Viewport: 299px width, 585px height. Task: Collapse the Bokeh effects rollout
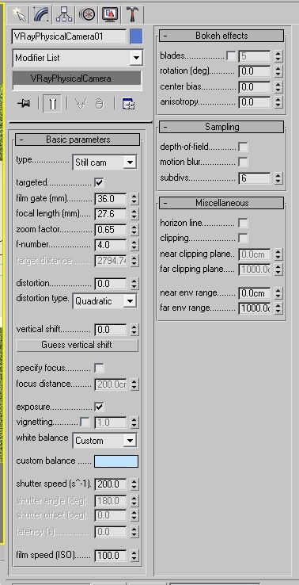(221, 36)
